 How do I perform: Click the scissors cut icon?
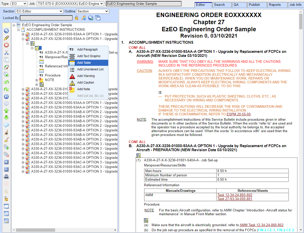[x=6, y=53]
